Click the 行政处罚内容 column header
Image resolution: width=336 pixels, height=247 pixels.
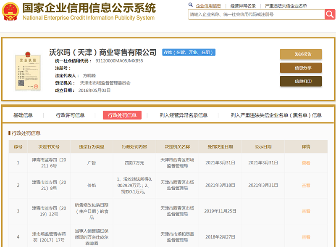134,147
